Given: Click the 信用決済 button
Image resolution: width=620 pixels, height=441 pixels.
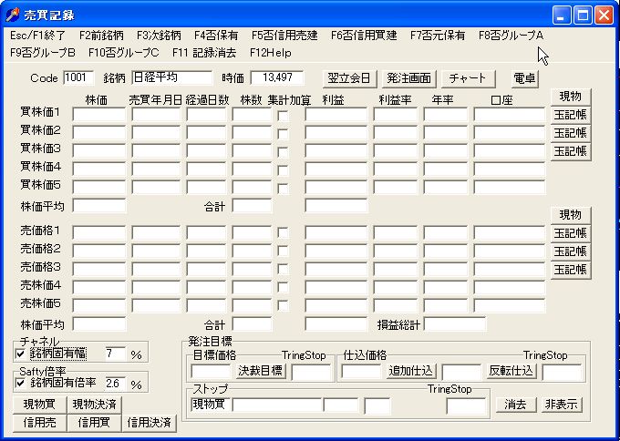Looking at the screenshot, I should pos(150,422).
